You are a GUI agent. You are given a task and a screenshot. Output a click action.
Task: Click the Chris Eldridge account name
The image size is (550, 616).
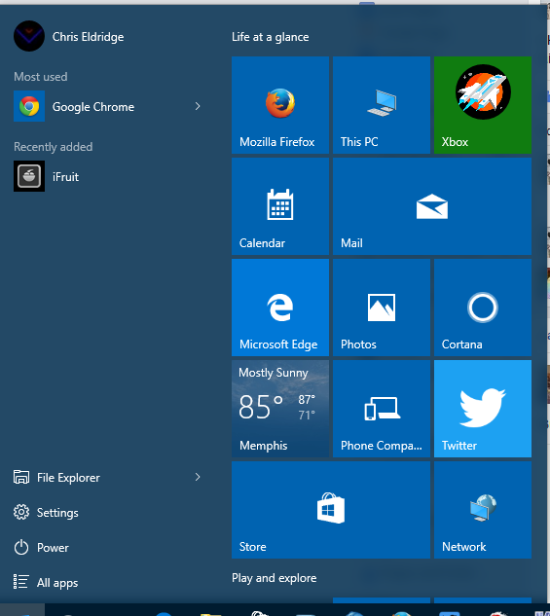pos(88,37)
